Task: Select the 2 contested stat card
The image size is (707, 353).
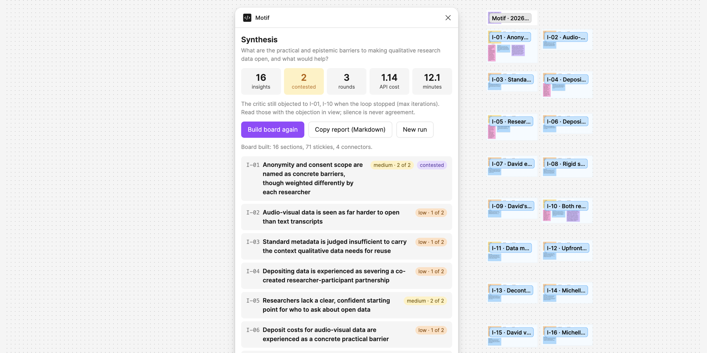Action: [304, 81]
